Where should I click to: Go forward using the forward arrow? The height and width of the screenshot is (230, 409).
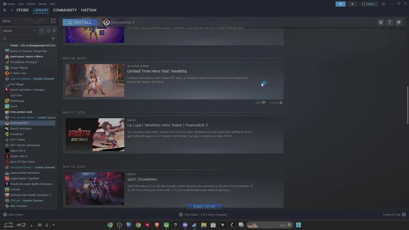(x=12, y=10)
